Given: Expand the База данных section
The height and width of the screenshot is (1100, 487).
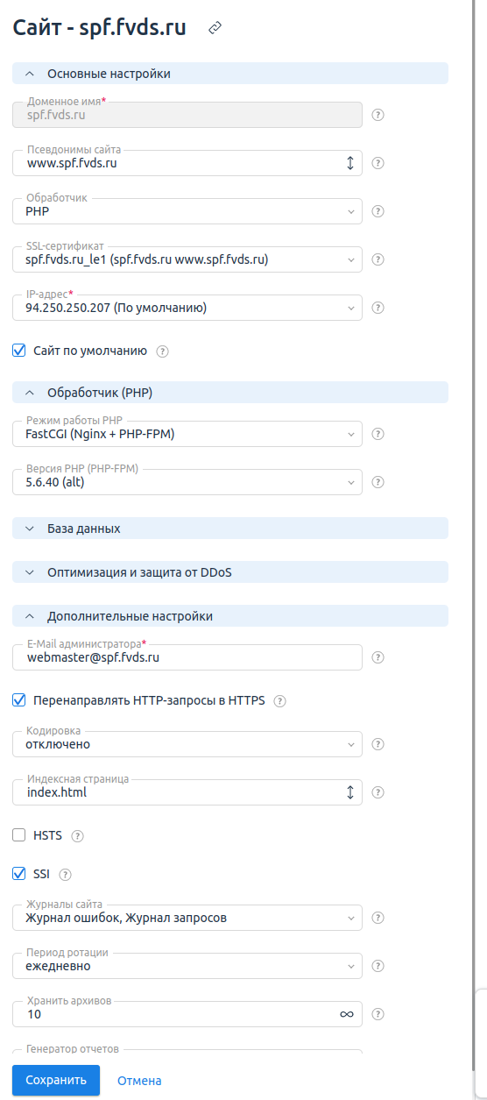Looking at the screenshot, I should [230, 529].
